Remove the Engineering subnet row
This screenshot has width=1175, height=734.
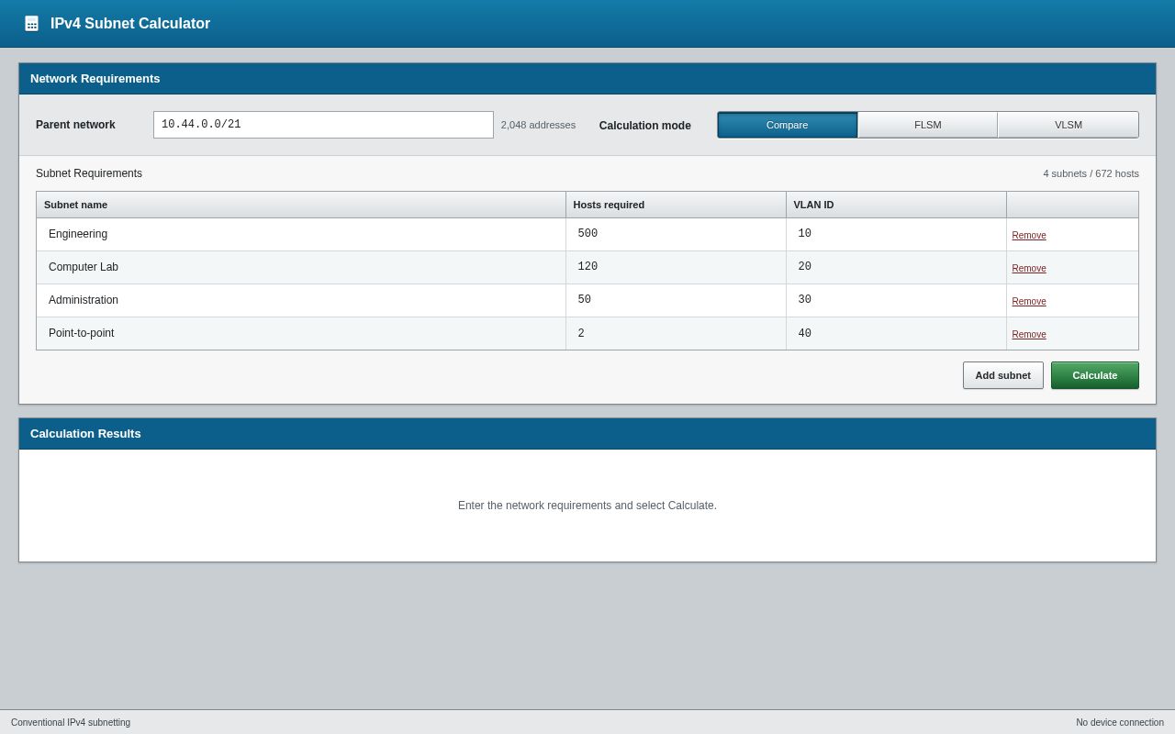(x=1029, y=235)
